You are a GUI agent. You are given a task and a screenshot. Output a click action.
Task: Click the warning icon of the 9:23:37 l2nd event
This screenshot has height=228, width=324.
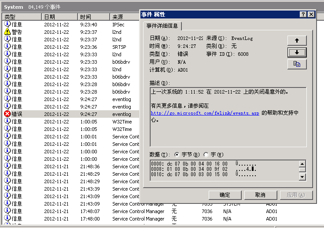[x=7, y=32]
